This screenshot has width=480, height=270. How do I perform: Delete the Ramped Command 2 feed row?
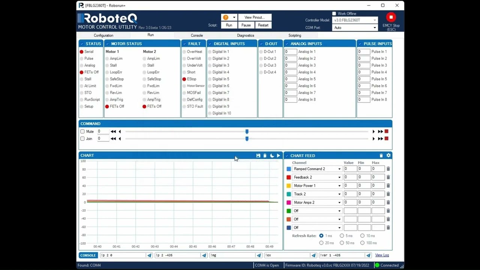(x=388, y=169)
